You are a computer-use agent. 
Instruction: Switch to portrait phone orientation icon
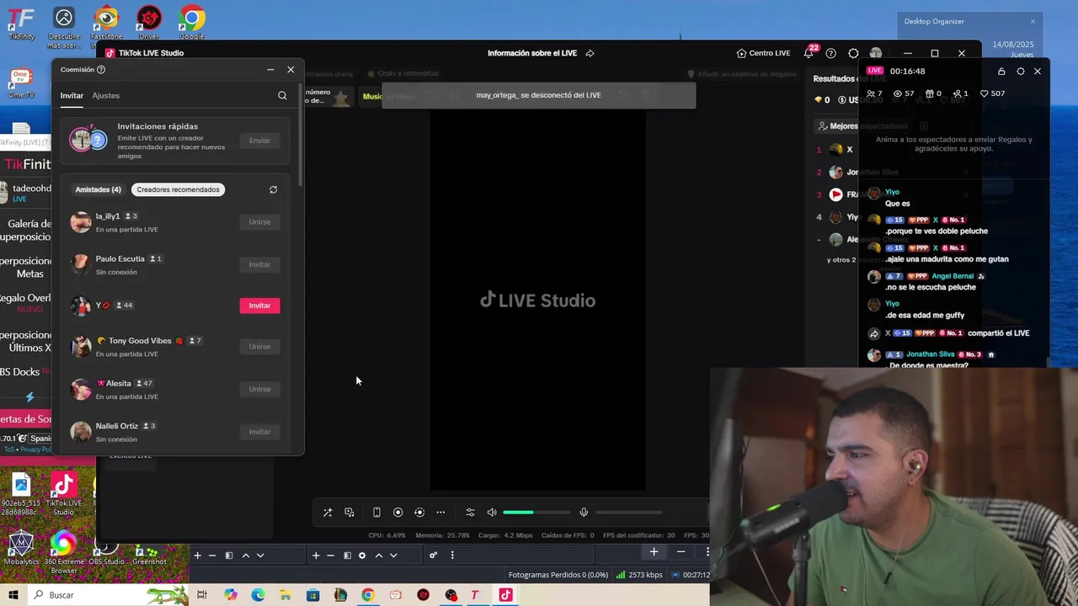pyautogui.click(x=376, y=513)
